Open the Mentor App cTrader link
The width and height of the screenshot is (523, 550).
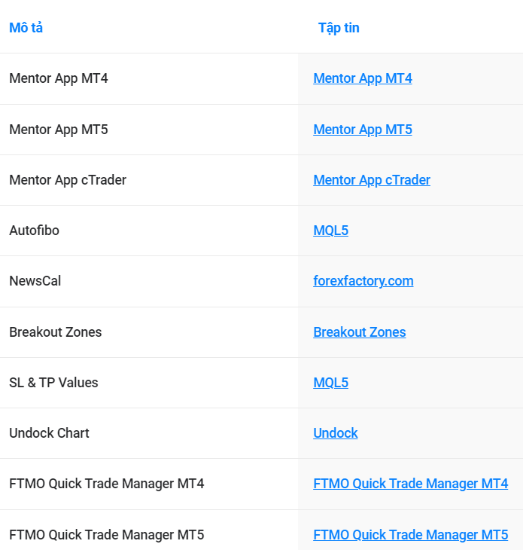point(372,180)
